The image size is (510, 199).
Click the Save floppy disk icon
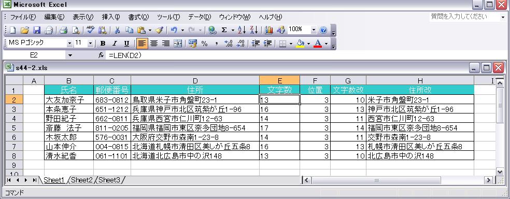click(x=36, y=30)
